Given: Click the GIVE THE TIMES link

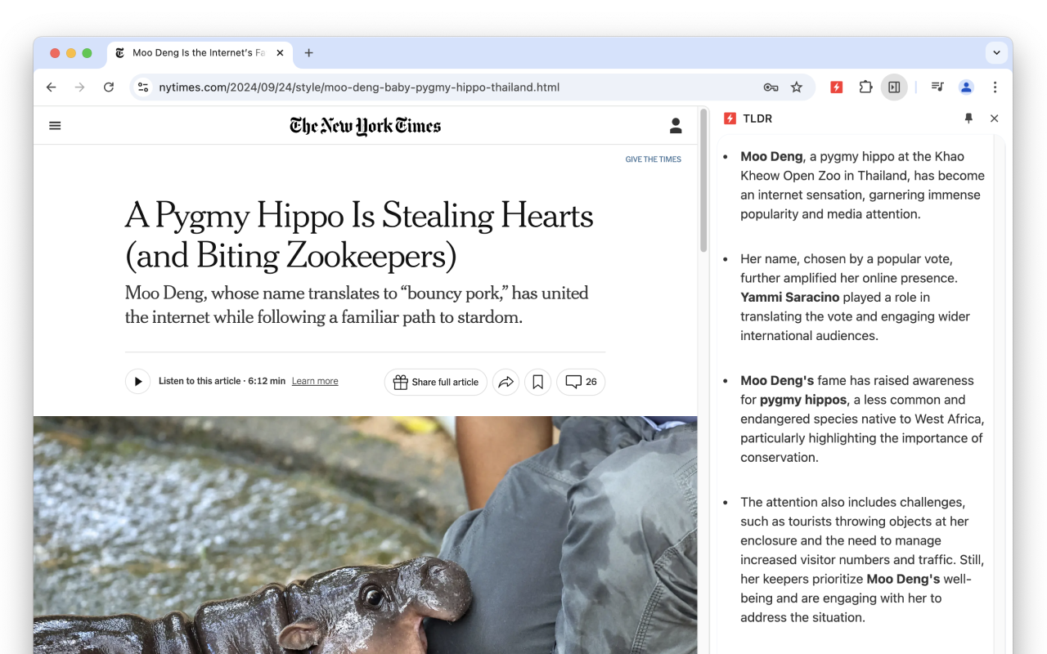Looking at the screenshot, I should (x=653, y=159).
